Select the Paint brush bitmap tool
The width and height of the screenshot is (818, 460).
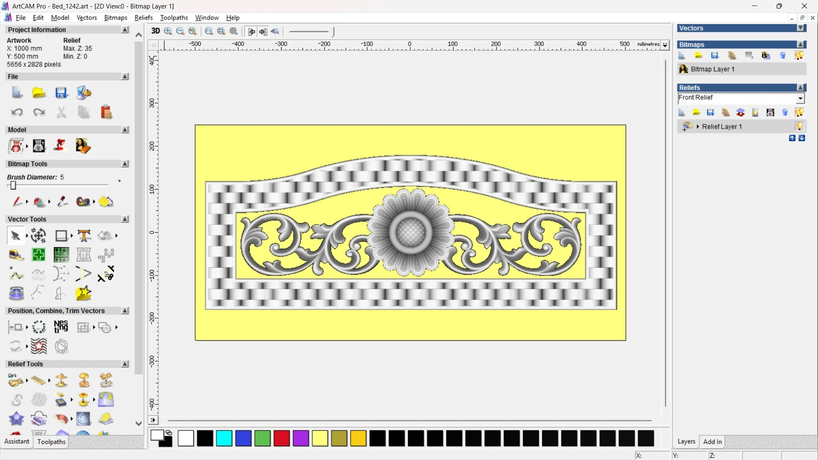[17, 201]
